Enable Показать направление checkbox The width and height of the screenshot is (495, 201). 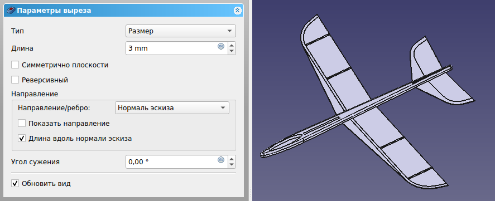(x=22, y=123)
